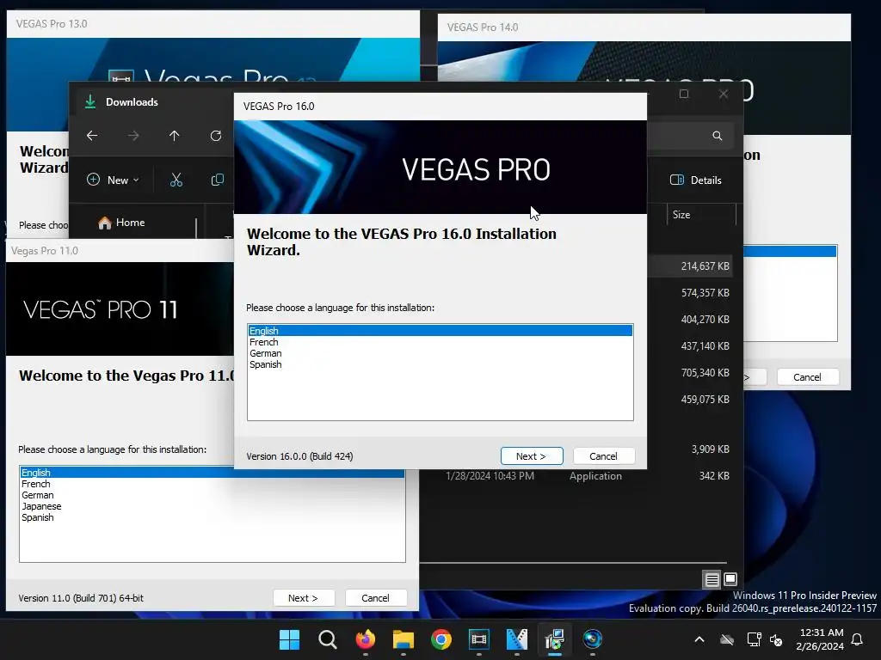881x660 pixels.
Task: Go back in Downloads Explorer window
Action: tap(92, 135)
